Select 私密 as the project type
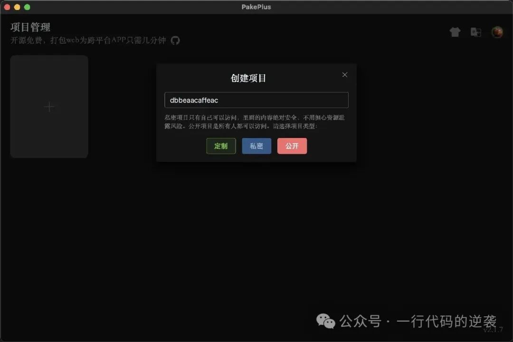The image size is (513, 342). tap(256, 146)
